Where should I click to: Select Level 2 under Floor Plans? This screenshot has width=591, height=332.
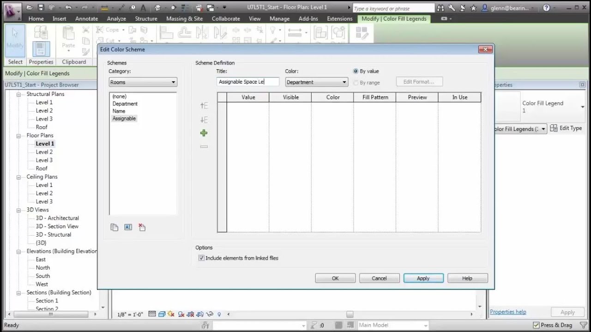(43, 152)
